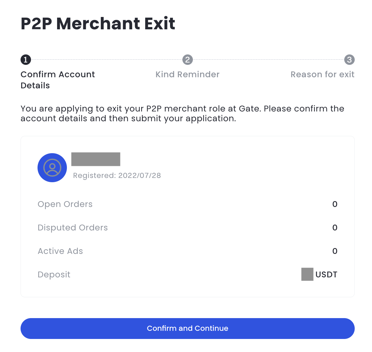Image resolution: width=372 pixels, height=352 pixels.
Task: Select the Reason for exit step
Action: pyautogui.click(x=322, y=74)
